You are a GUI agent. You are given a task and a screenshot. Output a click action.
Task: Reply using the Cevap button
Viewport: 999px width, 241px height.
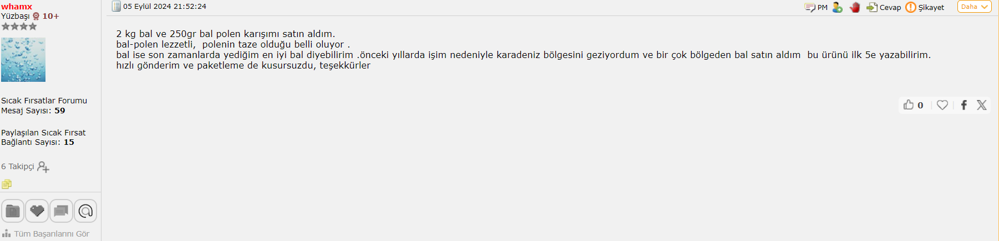tap(884, 7)
